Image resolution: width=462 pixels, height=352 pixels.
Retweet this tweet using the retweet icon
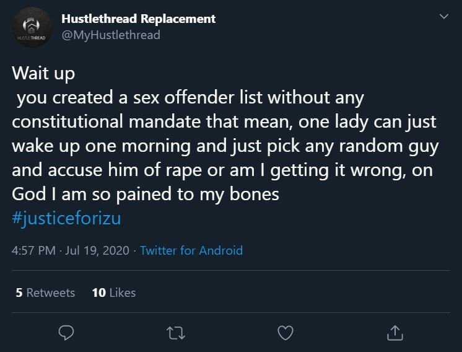[x=176, y=333]
